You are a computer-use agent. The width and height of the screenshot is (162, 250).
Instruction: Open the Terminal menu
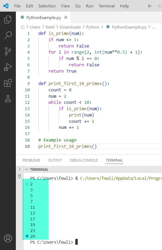pyautogui.click(x=107, y=6)
